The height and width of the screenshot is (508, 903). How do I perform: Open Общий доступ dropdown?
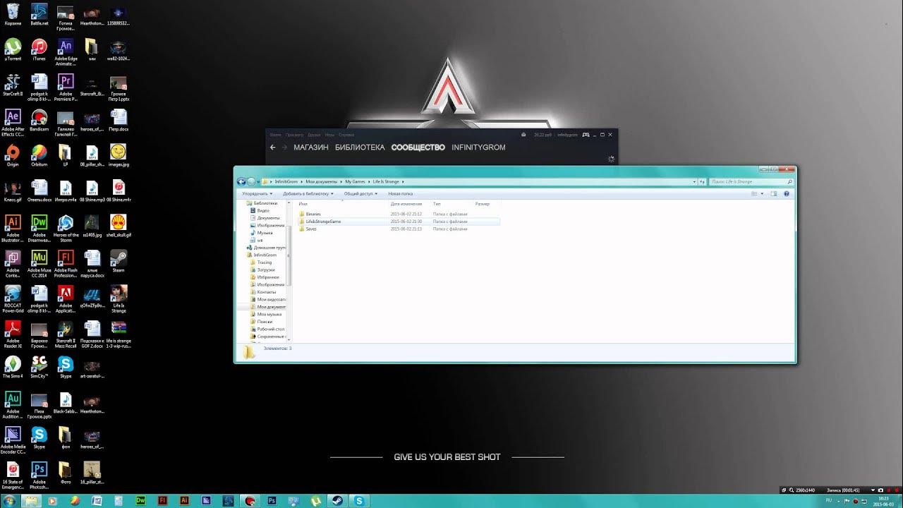pyautogui.click(x=360, y=193)
